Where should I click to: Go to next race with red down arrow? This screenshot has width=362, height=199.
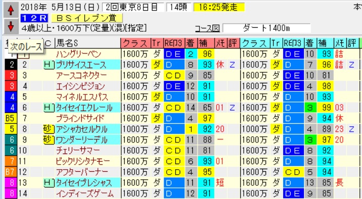point(11,26)
